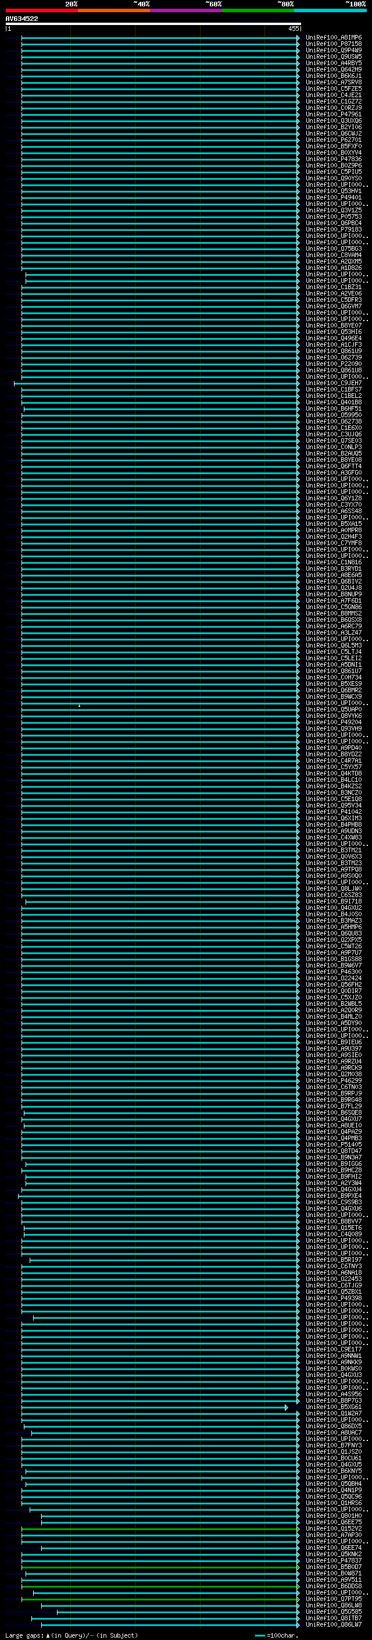Select hit label UniRef100_P62701
372x1640 pixels.
pyautogui.click(x=333, y=140)
